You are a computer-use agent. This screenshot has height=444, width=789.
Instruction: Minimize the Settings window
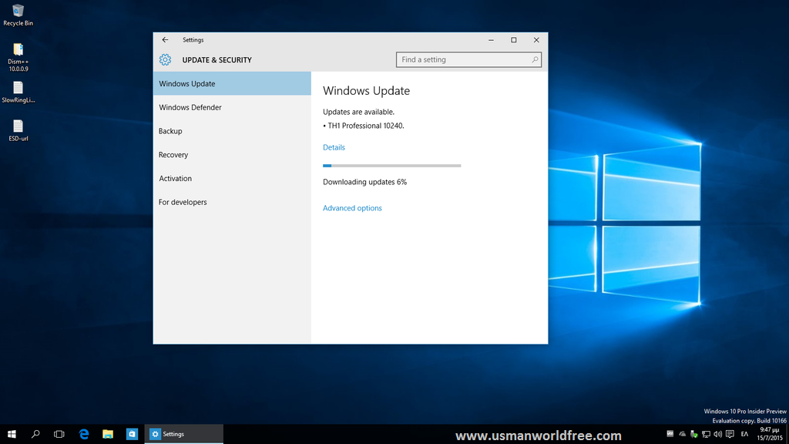[x=491, y=40]
